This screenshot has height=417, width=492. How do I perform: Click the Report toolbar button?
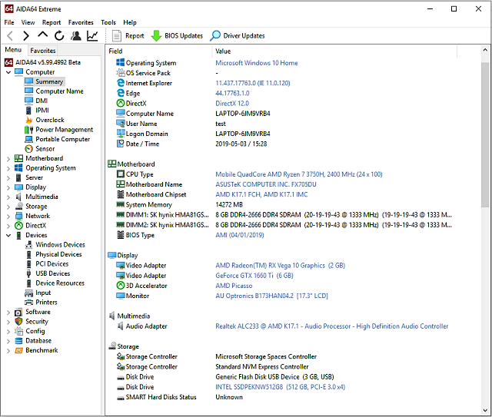coord(128,36)
